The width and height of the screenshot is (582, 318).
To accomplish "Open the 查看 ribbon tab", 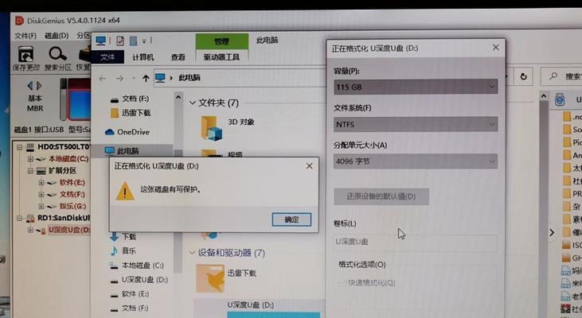I will pyautogui.click(x=178, y=57).
